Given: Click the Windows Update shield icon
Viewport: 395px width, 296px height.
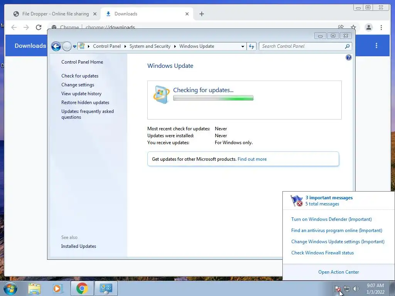Looking at the screenshot, I should click(161, 95).
